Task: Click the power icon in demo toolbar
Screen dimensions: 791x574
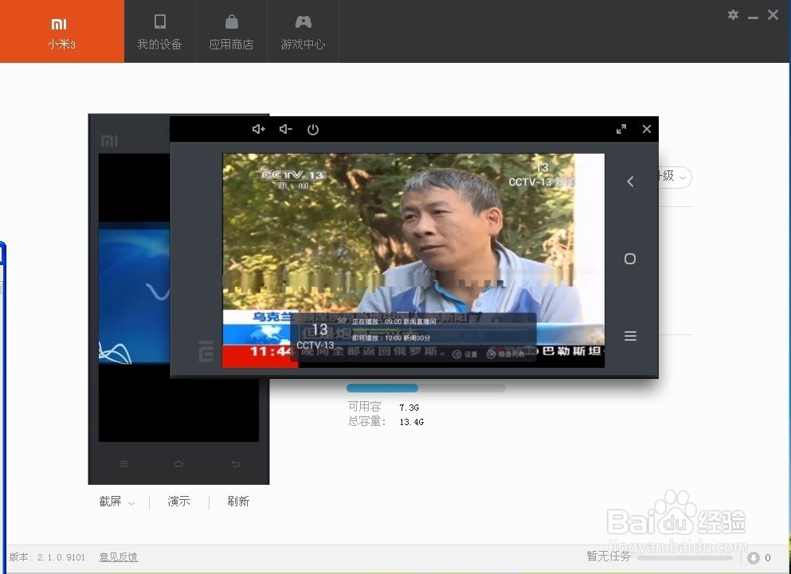Action: (313, 129)
